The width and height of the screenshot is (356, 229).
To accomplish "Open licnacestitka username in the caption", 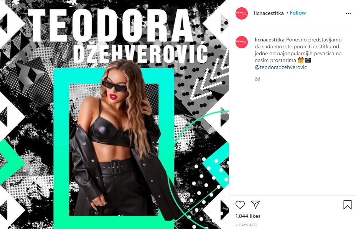I will point(270,40).
